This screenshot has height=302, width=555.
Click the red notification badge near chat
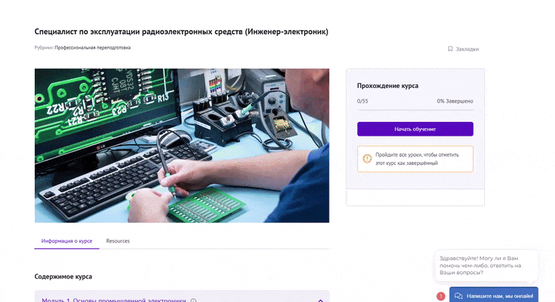[x=441, y=296]
